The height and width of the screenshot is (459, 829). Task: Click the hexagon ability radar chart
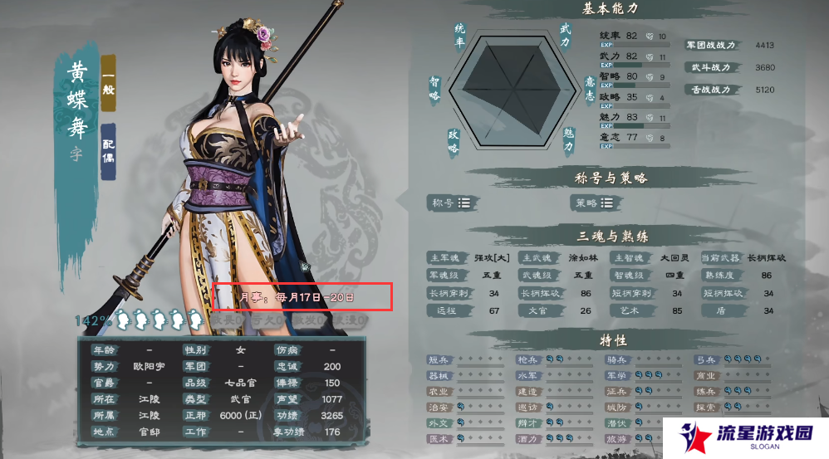click(513, 90)
